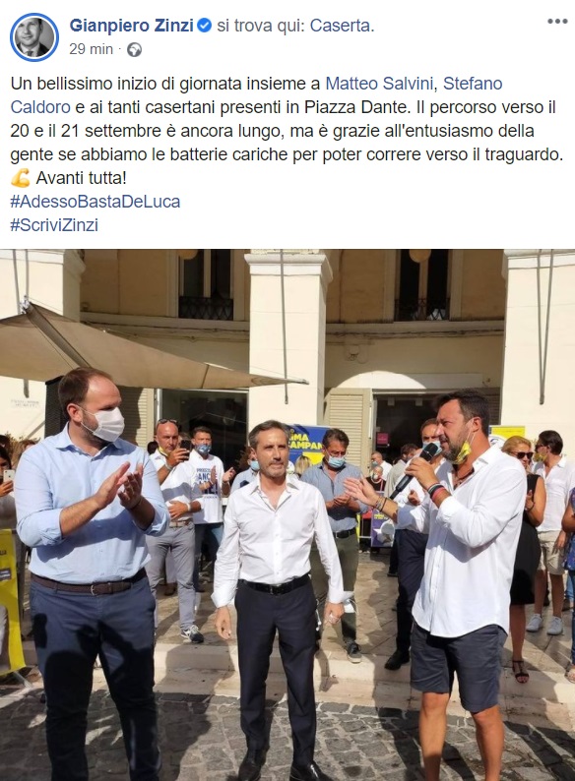The height and width of the screenshot is (781, 575).
Task: Click the 'Avanti tutta!' text
Action: tap(82, 178)
